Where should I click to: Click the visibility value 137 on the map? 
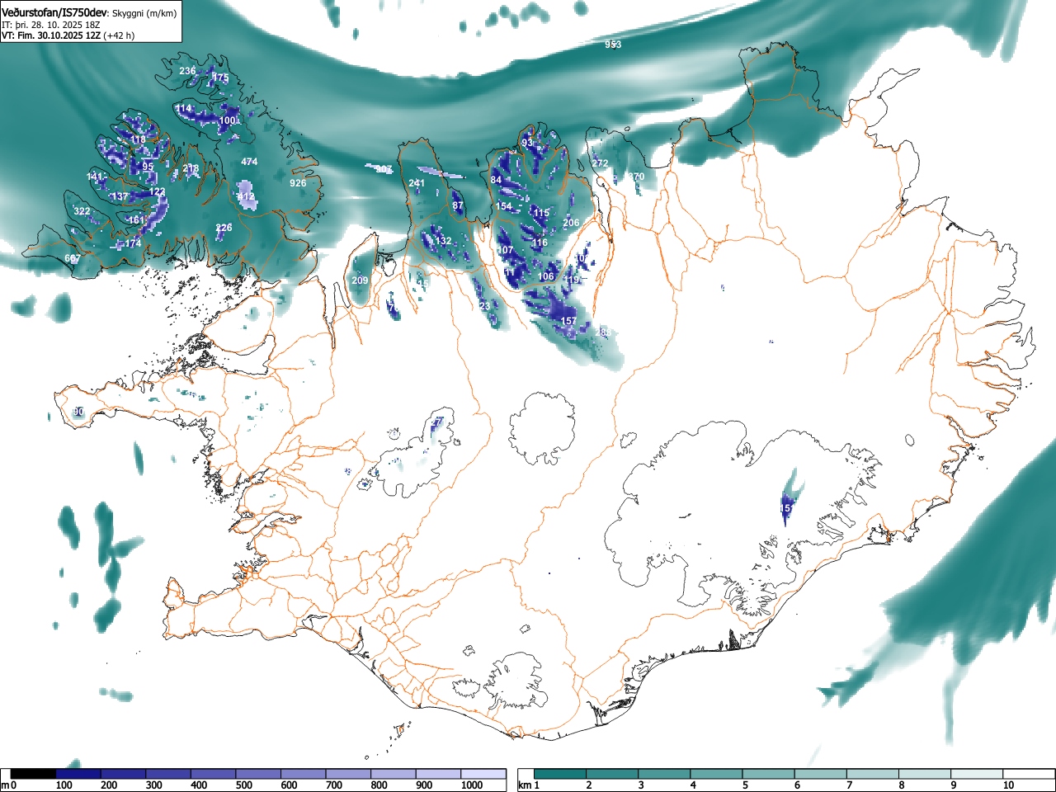pos(120,197)
